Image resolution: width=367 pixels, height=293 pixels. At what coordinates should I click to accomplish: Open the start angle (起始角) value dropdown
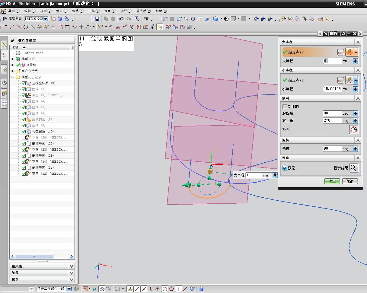click(355, 113)
